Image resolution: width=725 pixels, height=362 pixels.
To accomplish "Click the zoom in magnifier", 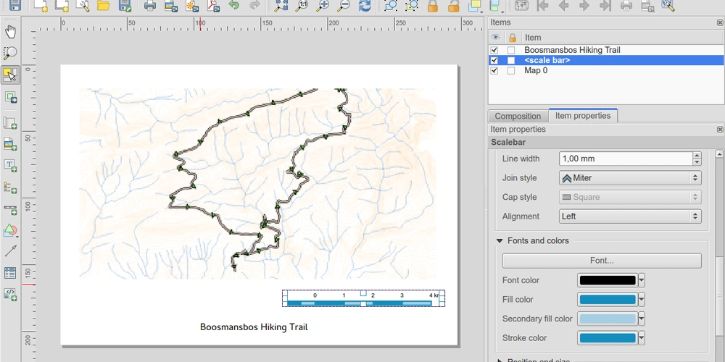I will [323, 5].
